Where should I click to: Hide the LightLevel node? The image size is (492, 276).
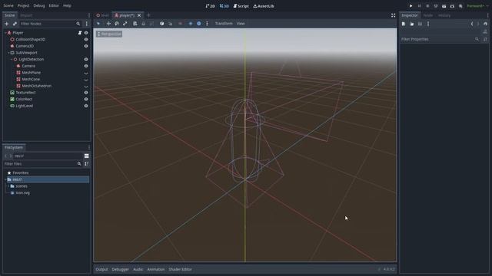[86, 106]
